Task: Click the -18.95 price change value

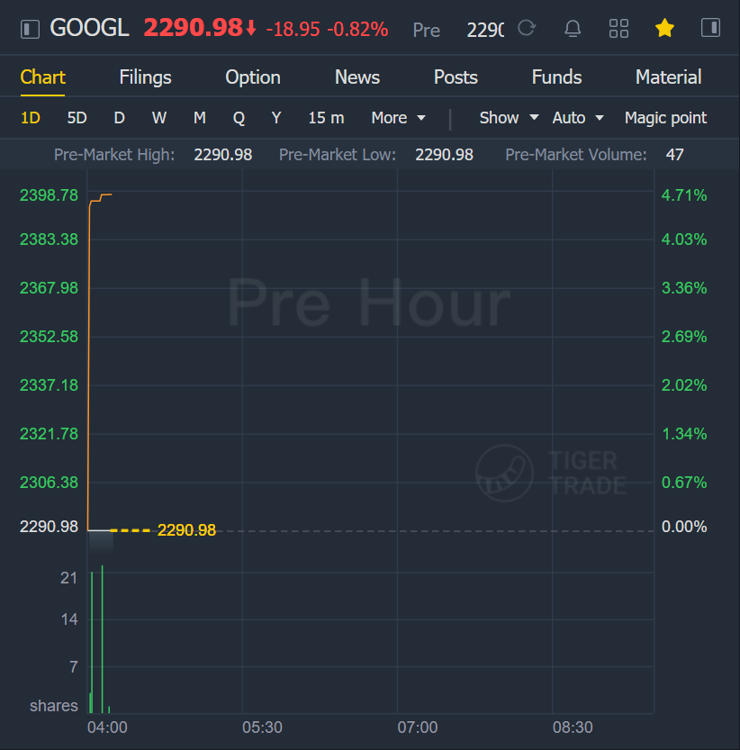Action: click(x=293, y=29)
